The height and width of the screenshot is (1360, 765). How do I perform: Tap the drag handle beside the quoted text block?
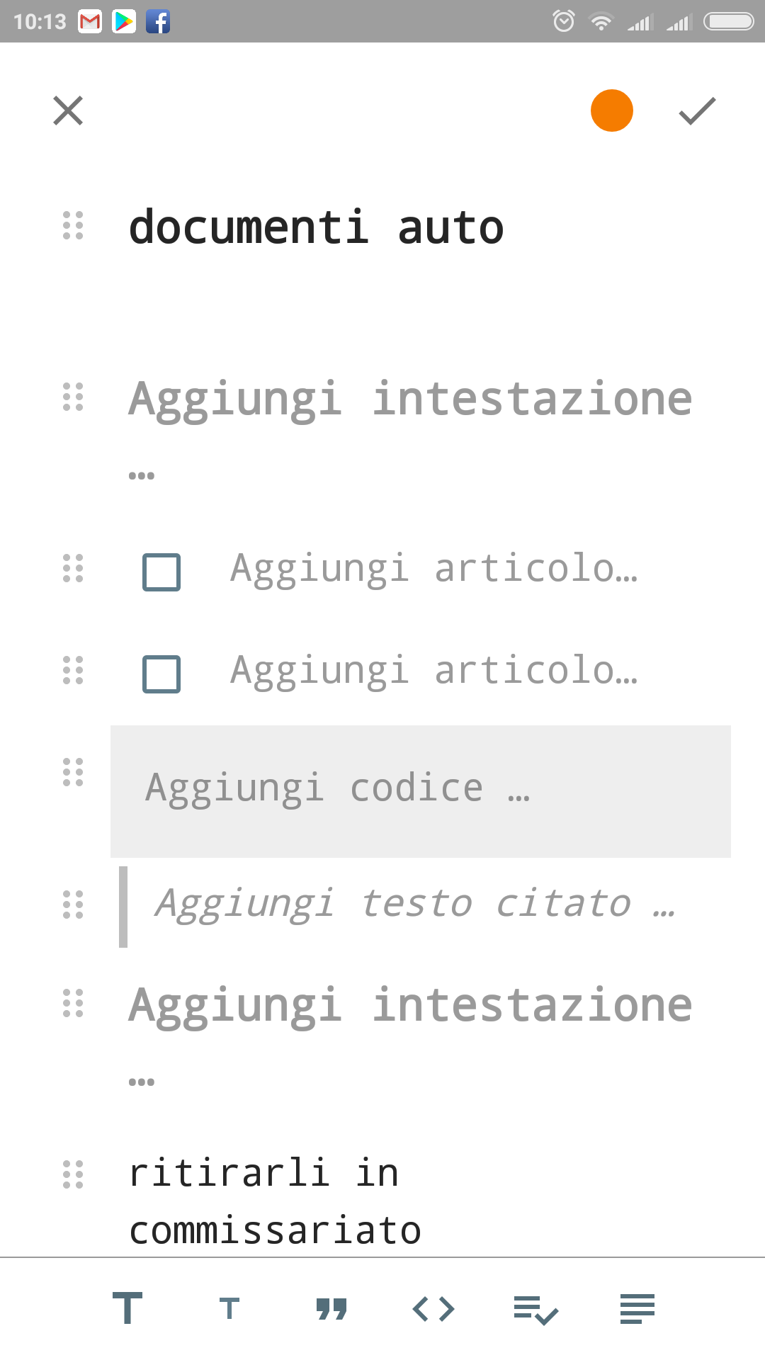[73, 905]
